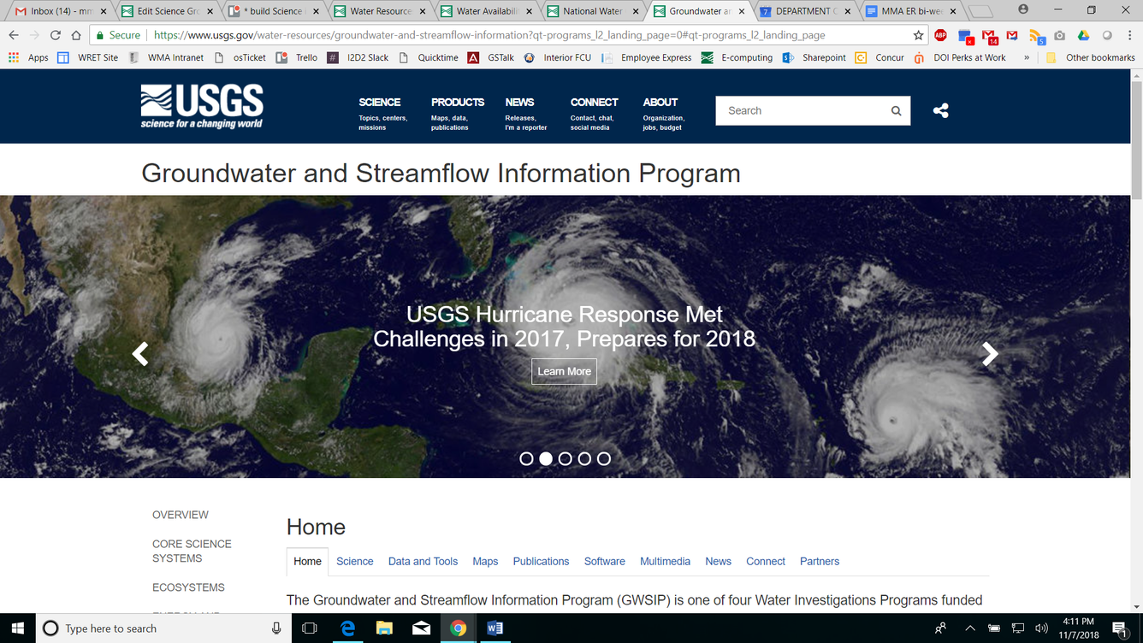Click the share icon in the USGS header
Screen dimensions: 1143x643
click(941, 110)
